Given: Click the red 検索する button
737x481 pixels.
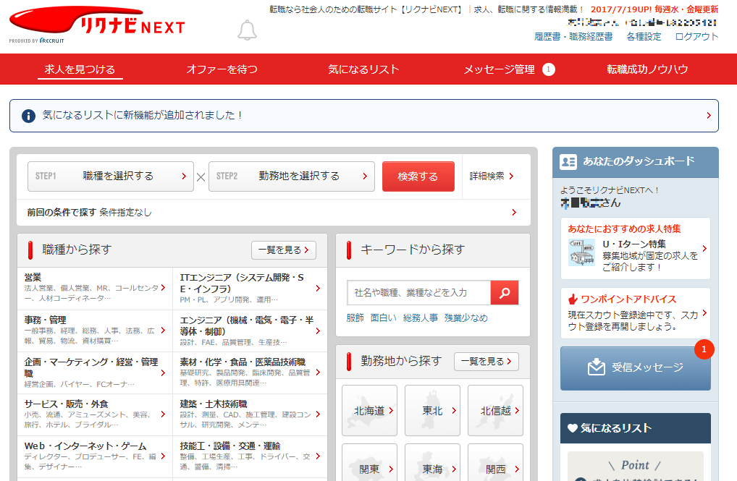Looking at the screenshot, I should pos(418,176).
